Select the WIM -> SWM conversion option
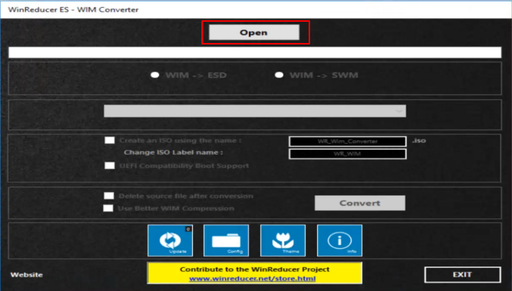Viewport: 512px width, 291px height. (x=279, y=75)
